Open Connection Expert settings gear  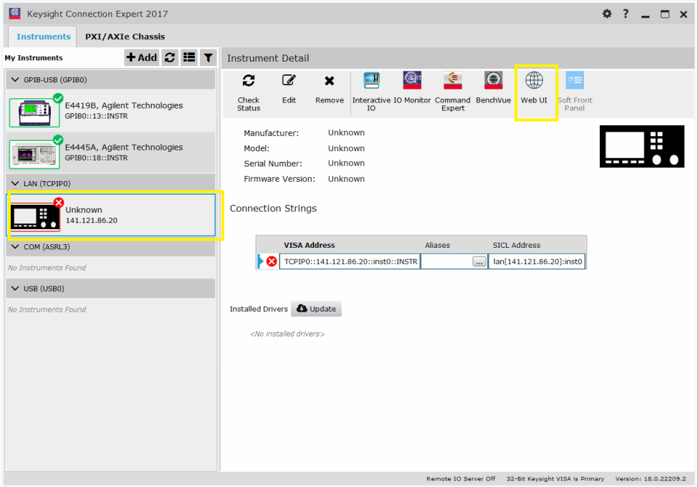point(607,14)
